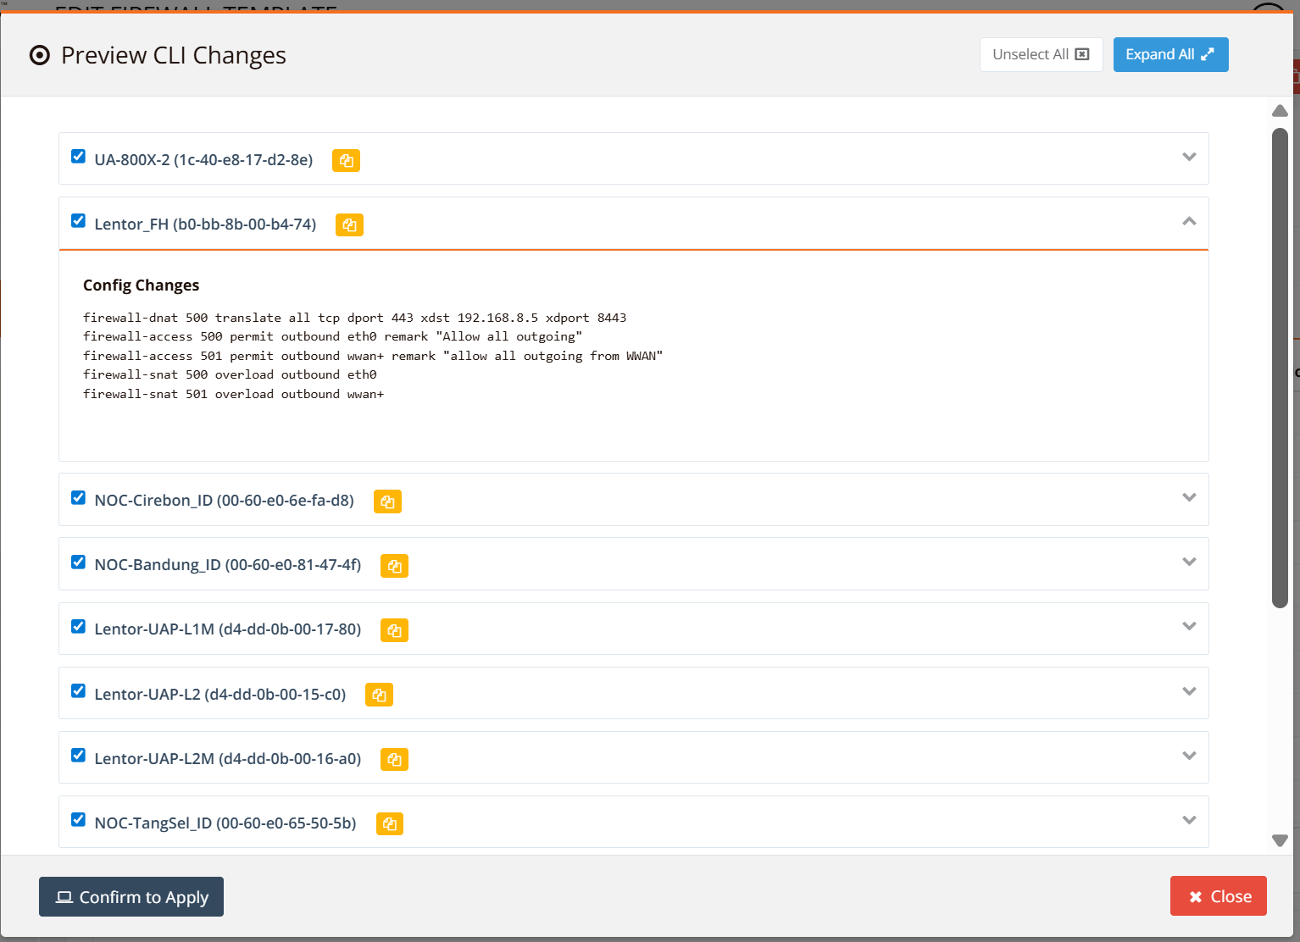Click the blue Expand All button
Image resolution: width=1300 pixels, height=942 pixels.
point(1169,55)
